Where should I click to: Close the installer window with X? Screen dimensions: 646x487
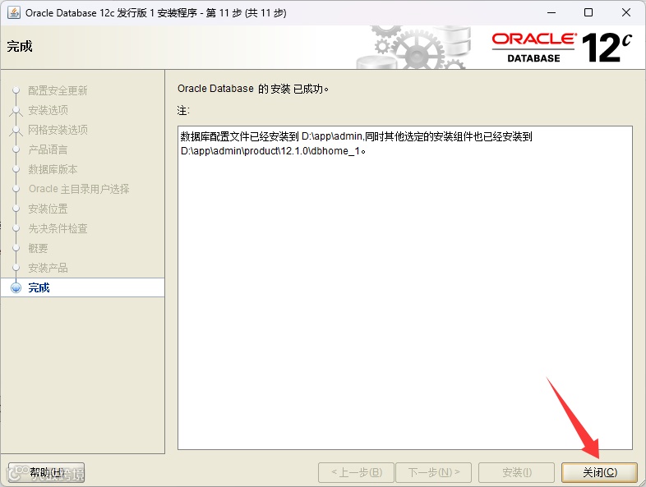tap(626, 13)
